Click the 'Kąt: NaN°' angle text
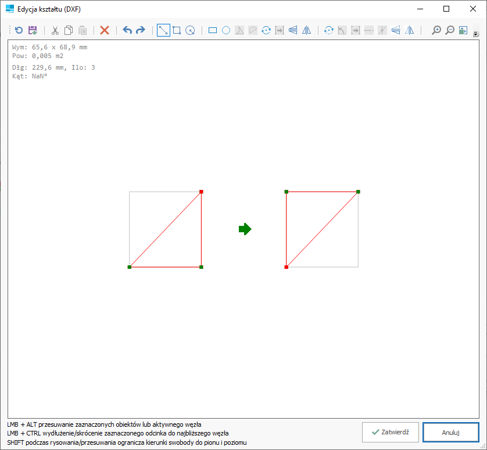 (30, 76)
